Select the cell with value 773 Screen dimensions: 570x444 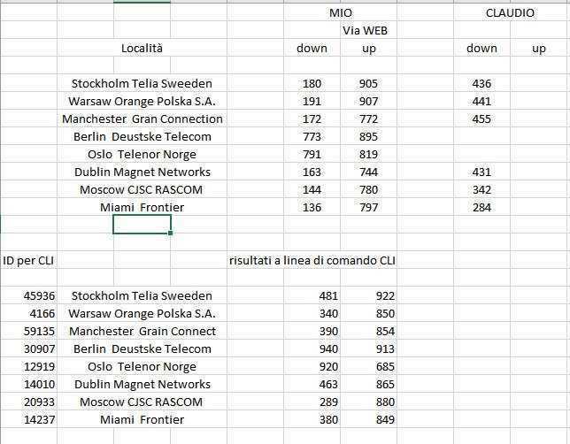(x=312, y=137)
